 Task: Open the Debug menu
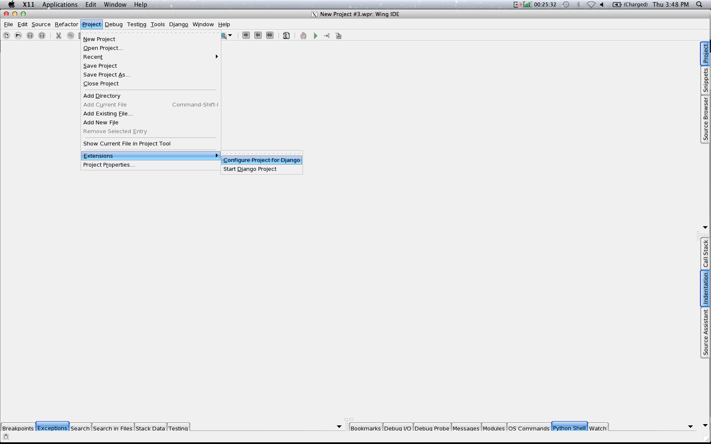(x=114, y=25)
